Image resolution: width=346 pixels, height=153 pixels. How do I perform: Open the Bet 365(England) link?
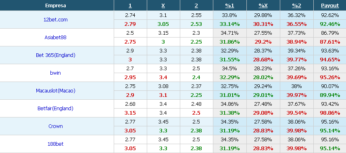[56, 55]
